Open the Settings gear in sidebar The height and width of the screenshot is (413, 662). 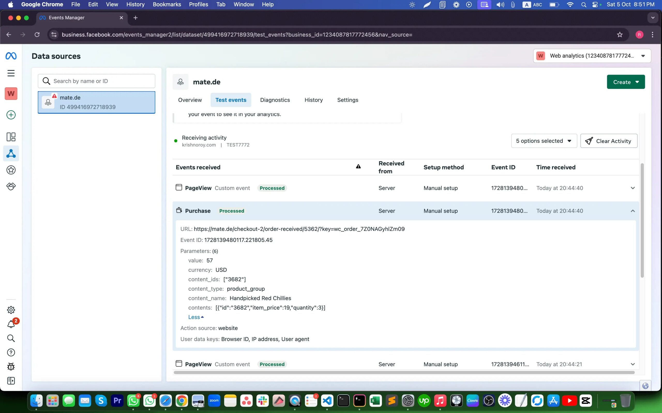point(11,310)
